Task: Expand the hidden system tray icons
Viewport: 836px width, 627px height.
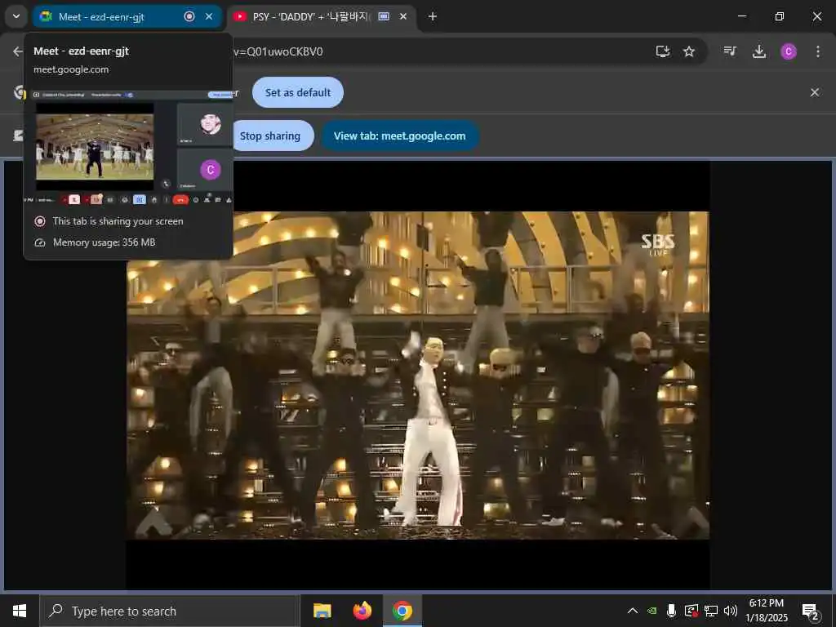Action: pyautogui.click(x=633, y=611)
